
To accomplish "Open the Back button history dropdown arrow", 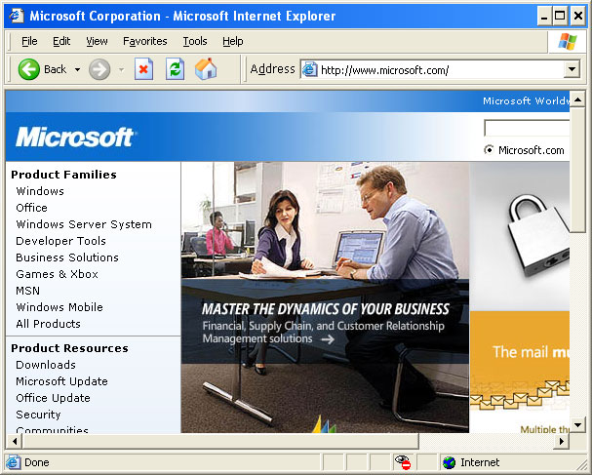I will pyautogui.click(x=77, y=69).
